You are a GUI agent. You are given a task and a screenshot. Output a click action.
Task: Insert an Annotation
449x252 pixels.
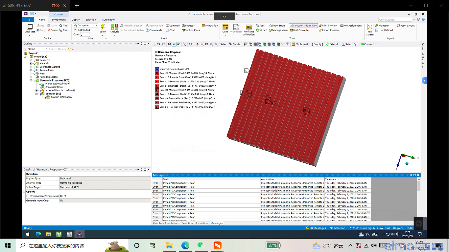tap(210, 26)
